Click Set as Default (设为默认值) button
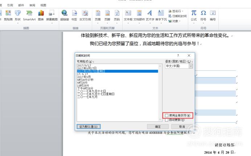251x156 pixels. pos(89,127)
